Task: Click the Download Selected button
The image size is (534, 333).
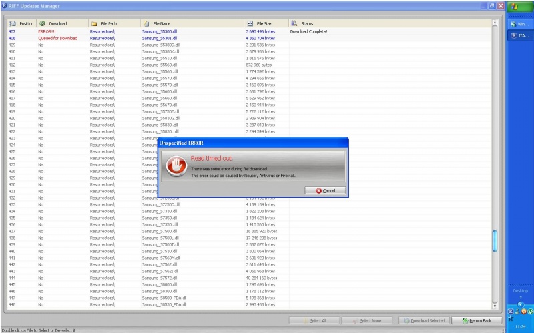Action: coord(424,320)
